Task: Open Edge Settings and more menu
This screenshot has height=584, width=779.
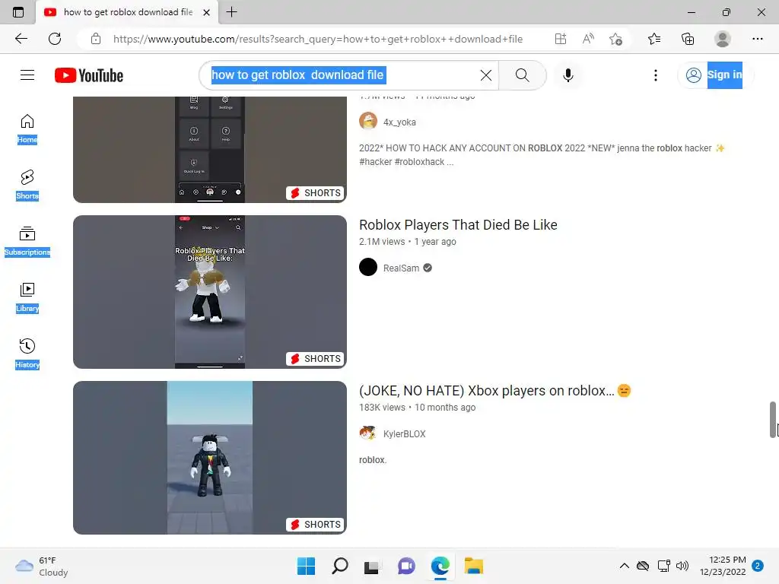Action: pos(757,39)
